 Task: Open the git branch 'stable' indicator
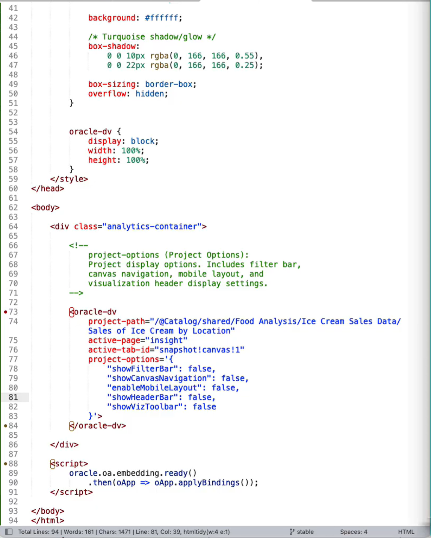[301, 532]
